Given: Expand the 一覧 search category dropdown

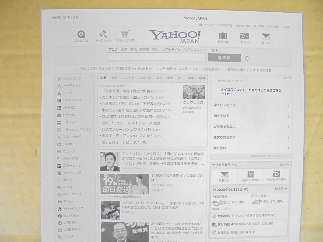Looking at the screenshot, I should click(x=213, y=50).
